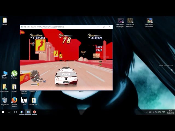Change the POR keyboard input language
This screenshot has height=131, width=175.
point(163,112)
